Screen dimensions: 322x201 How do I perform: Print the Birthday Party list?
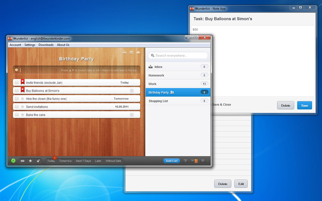point(125,52)
